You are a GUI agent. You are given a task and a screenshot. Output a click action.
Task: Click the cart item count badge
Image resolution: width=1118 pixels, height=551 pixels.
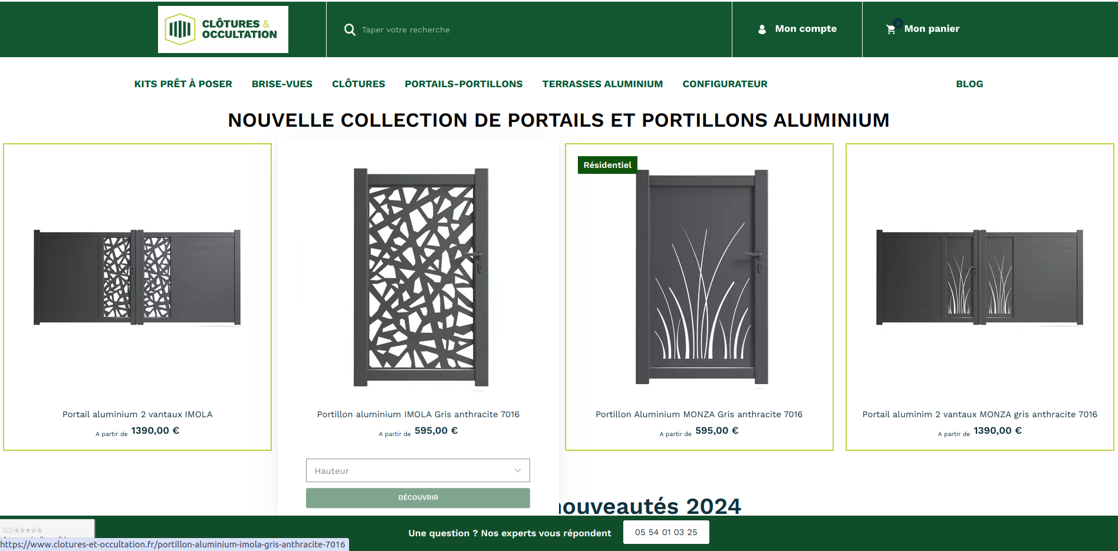coord(897,23)
